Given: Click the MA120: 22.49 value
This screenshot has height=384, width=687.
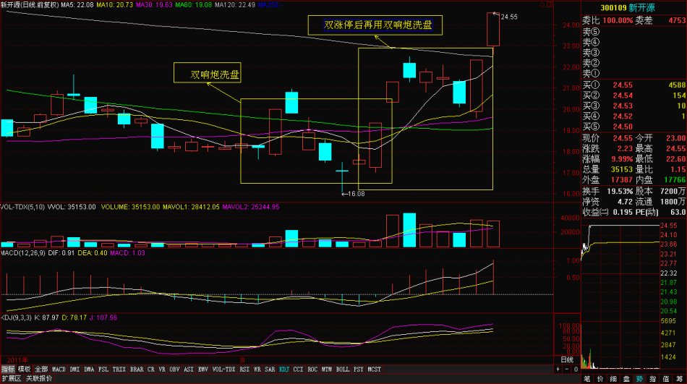Looking at the screenshot, I should (235, 5).
